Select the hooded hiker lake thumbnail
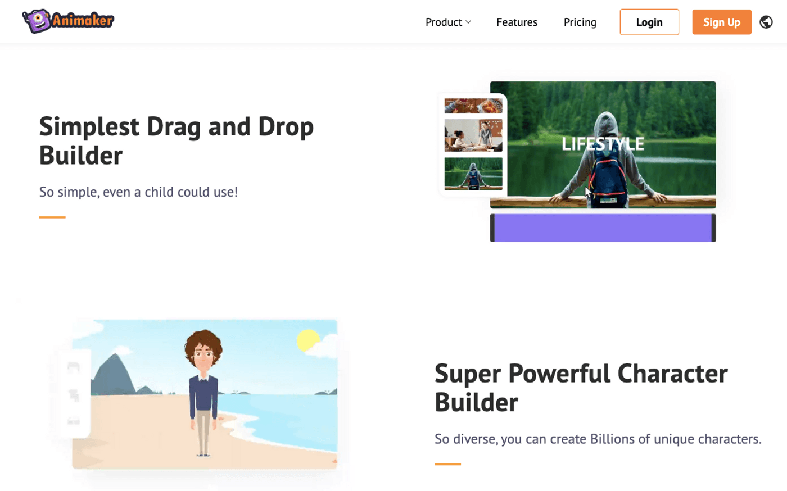The image size is (787, 491). pyautogui.click(x=473, y=173)
